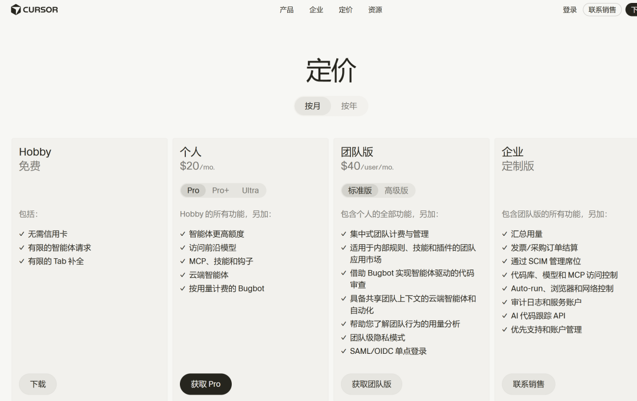Click the 团队版 plan heading
This screenshot has width=637, height=401.
click(x=357, y=152)
